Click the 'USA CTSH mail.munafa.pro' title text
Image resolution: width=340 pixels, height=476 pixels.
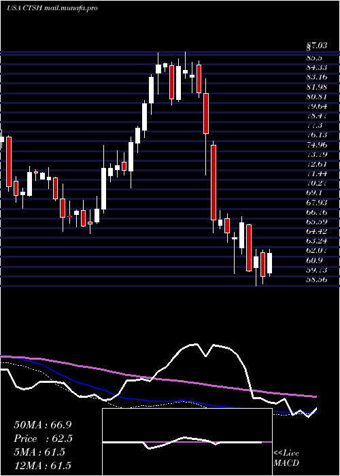coord(52,8)
